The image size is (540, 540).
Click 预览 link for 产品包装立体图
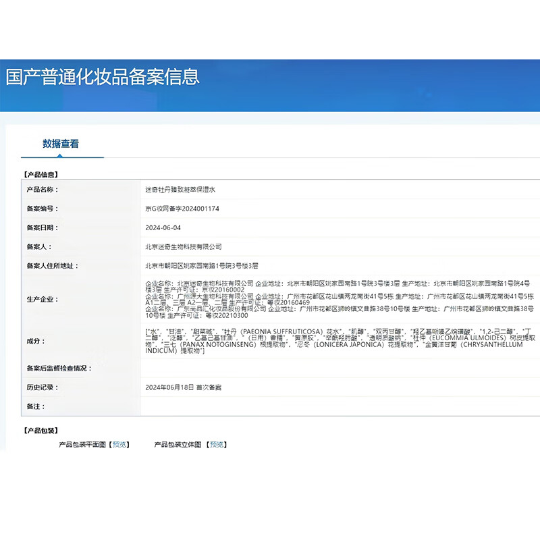tap(217, 445)
